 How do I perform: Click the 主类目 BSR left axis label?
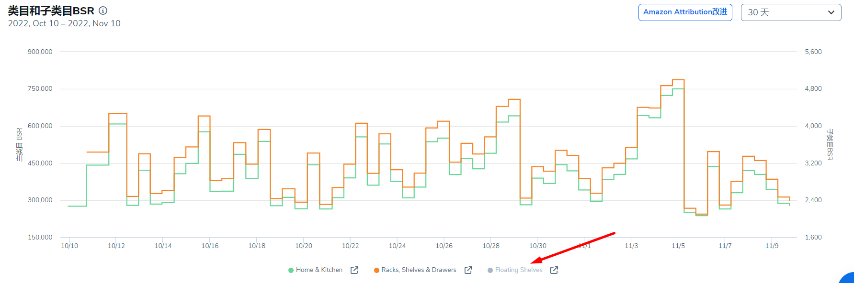[x=20, y=144]
